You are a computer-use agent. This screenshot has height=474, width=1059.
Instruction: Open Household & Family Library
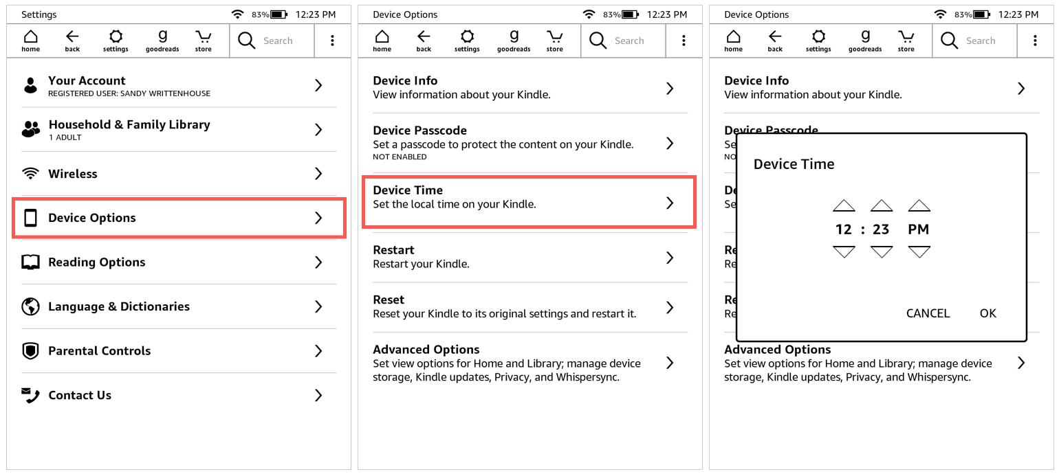coord(179,129)
